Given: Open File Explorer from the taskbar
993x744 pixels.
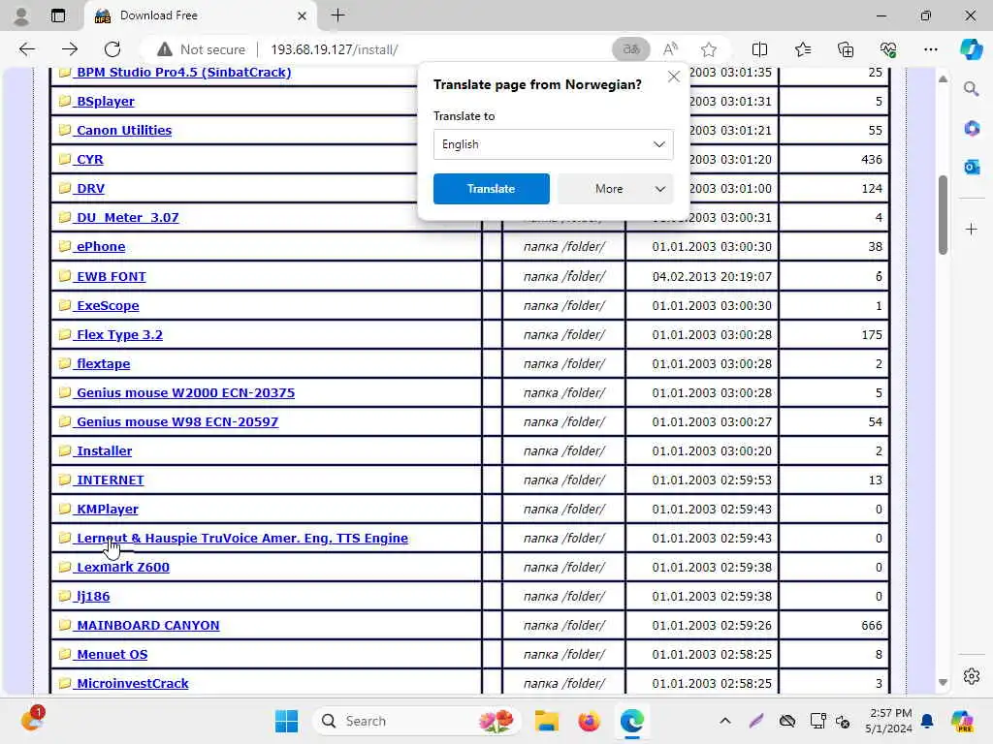Looking at the screenshot, I should click(546, 721).
